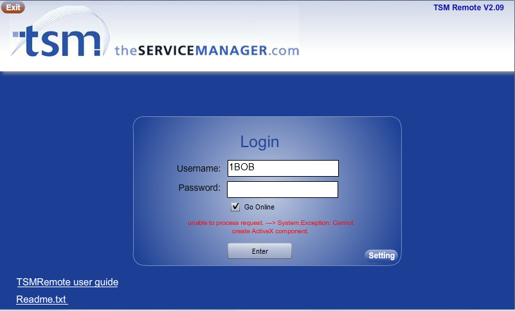Click the 'create ActiveX component.' error line
Screen dimensions: 515x311
[270, 231]
